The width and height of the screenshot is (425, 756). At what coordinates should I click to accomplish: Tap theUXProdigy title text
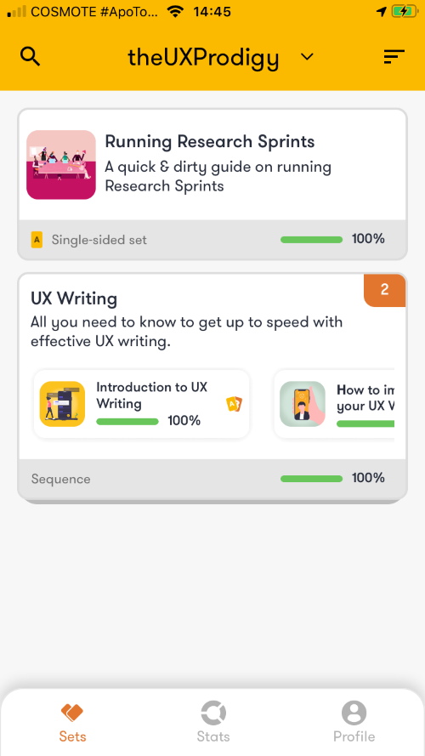[203, 58]
